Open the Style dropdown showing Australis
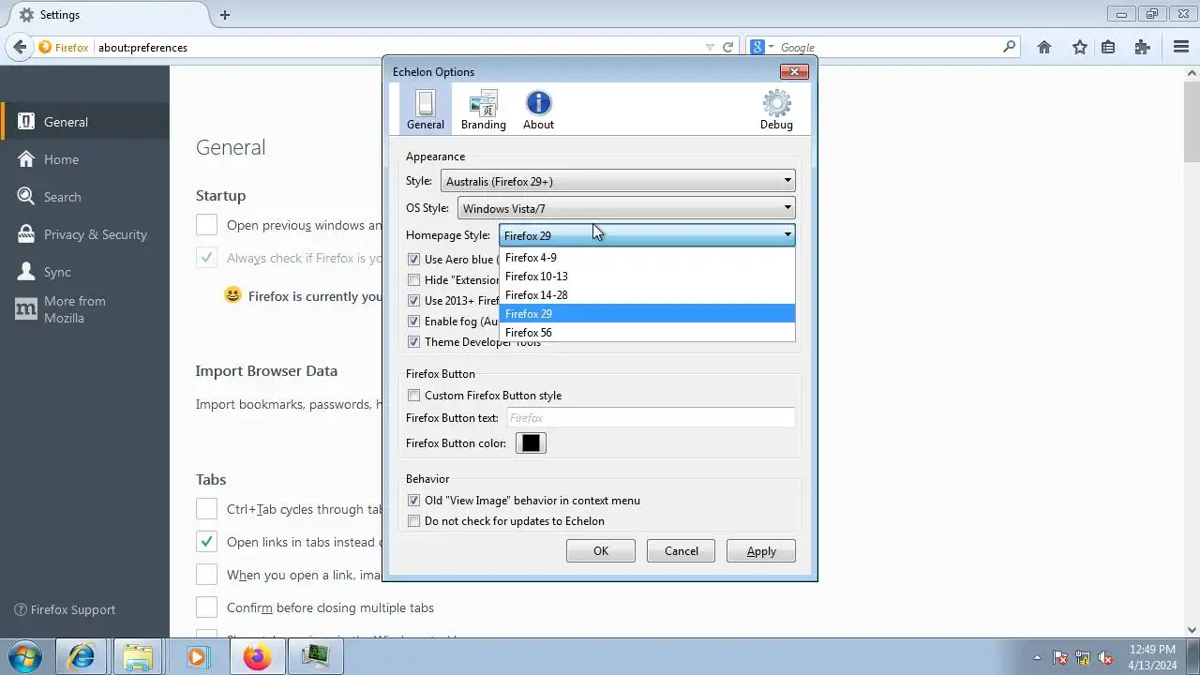The image size is (1200, 675). 618,181
